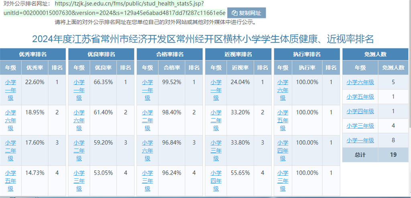Select the 99.52% 合格率 value
Screen dimensions: 411x198
[x=172, y=82]
